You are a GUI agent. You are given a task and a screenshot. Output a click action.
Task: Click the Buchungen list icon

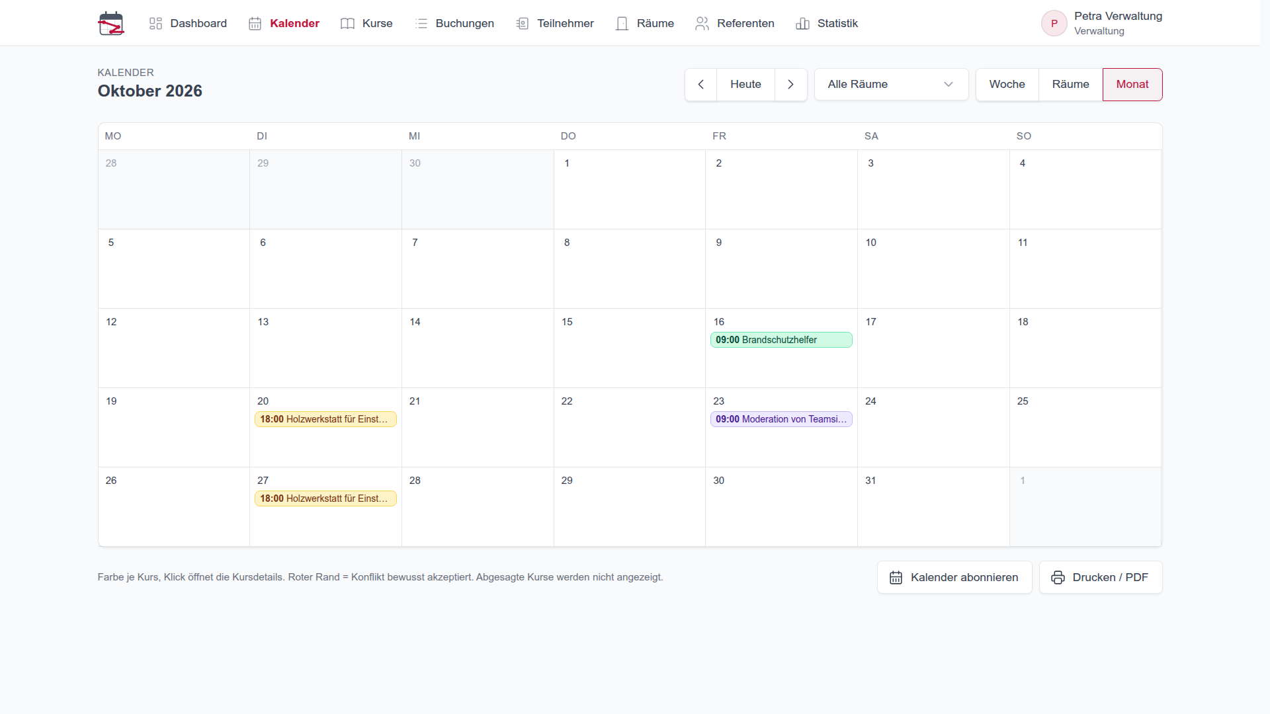[421, 23]
